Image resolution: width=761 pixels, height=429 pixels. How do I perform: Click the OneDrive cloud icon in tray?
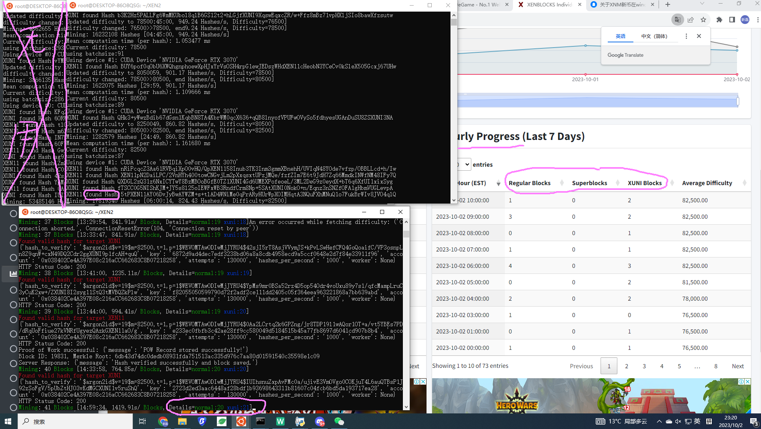(x=669, y=421)
